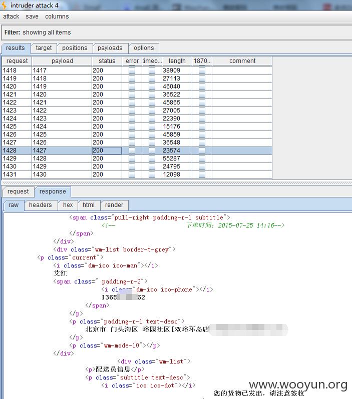
Task: Select length value 45859
Action: click(177, 134)
